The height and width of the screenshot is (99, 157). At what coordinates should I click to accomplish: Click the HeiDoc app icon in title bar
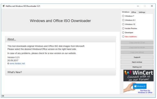pyautogui.click(x=4, y=6)
